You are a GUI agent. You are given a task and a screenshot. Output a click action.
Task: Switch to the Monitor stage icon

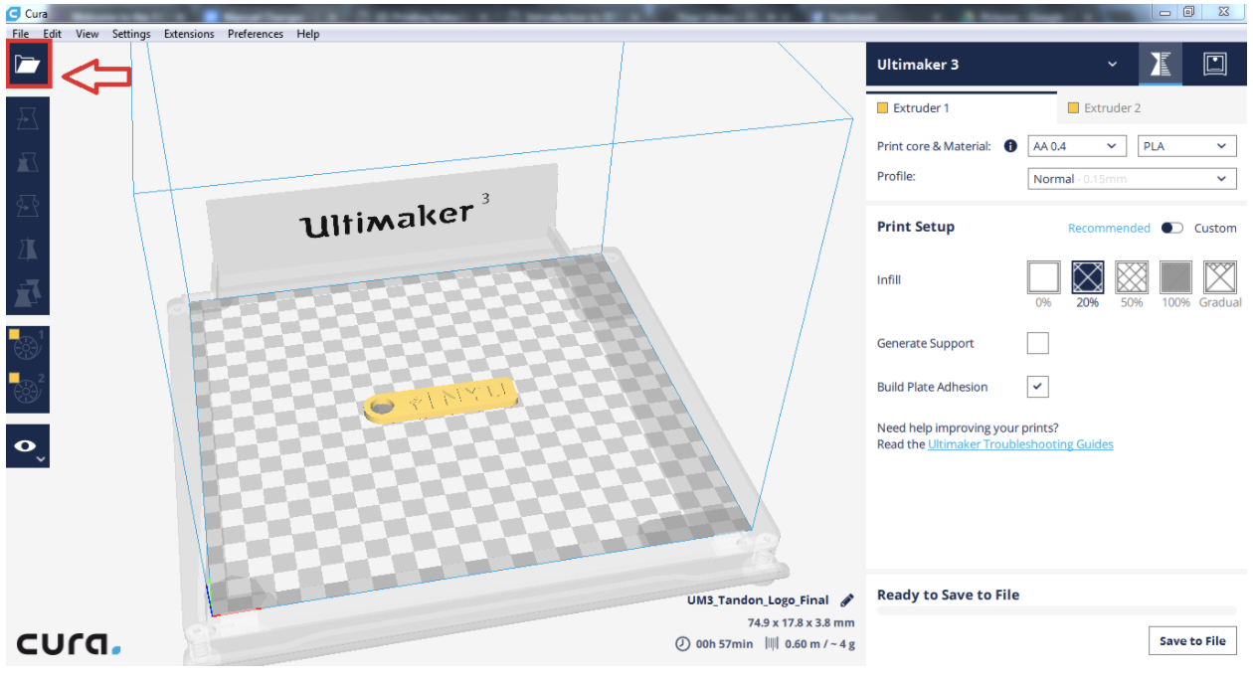pos(1215,65)
